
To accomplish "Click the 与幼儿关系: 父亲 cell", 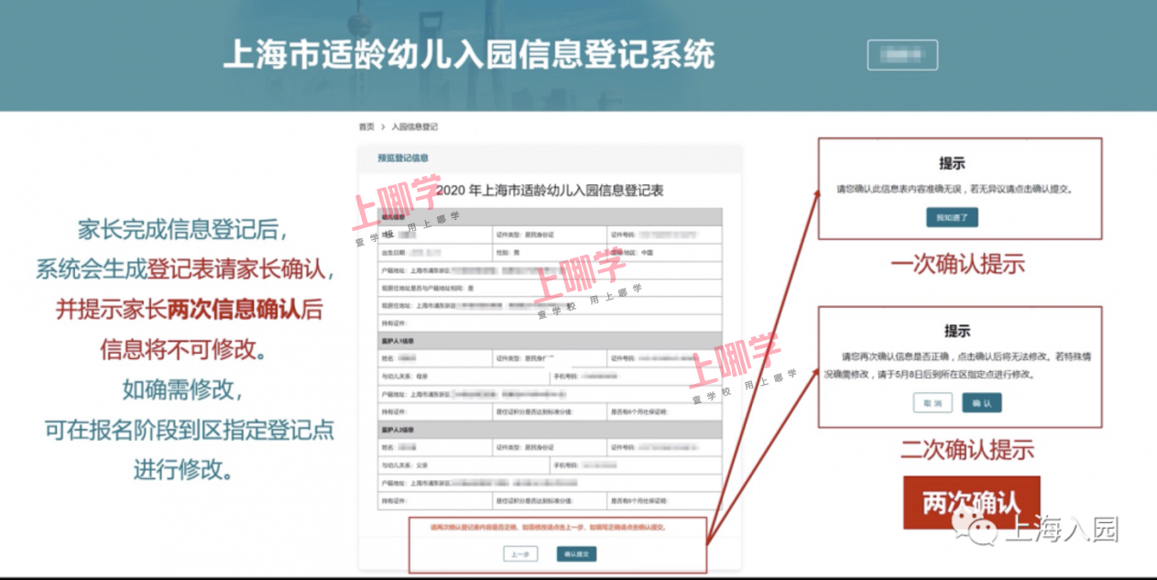I will pos(464,465).
